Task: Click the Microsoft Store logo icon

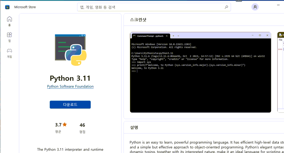Action: click(x=7, y=7)
